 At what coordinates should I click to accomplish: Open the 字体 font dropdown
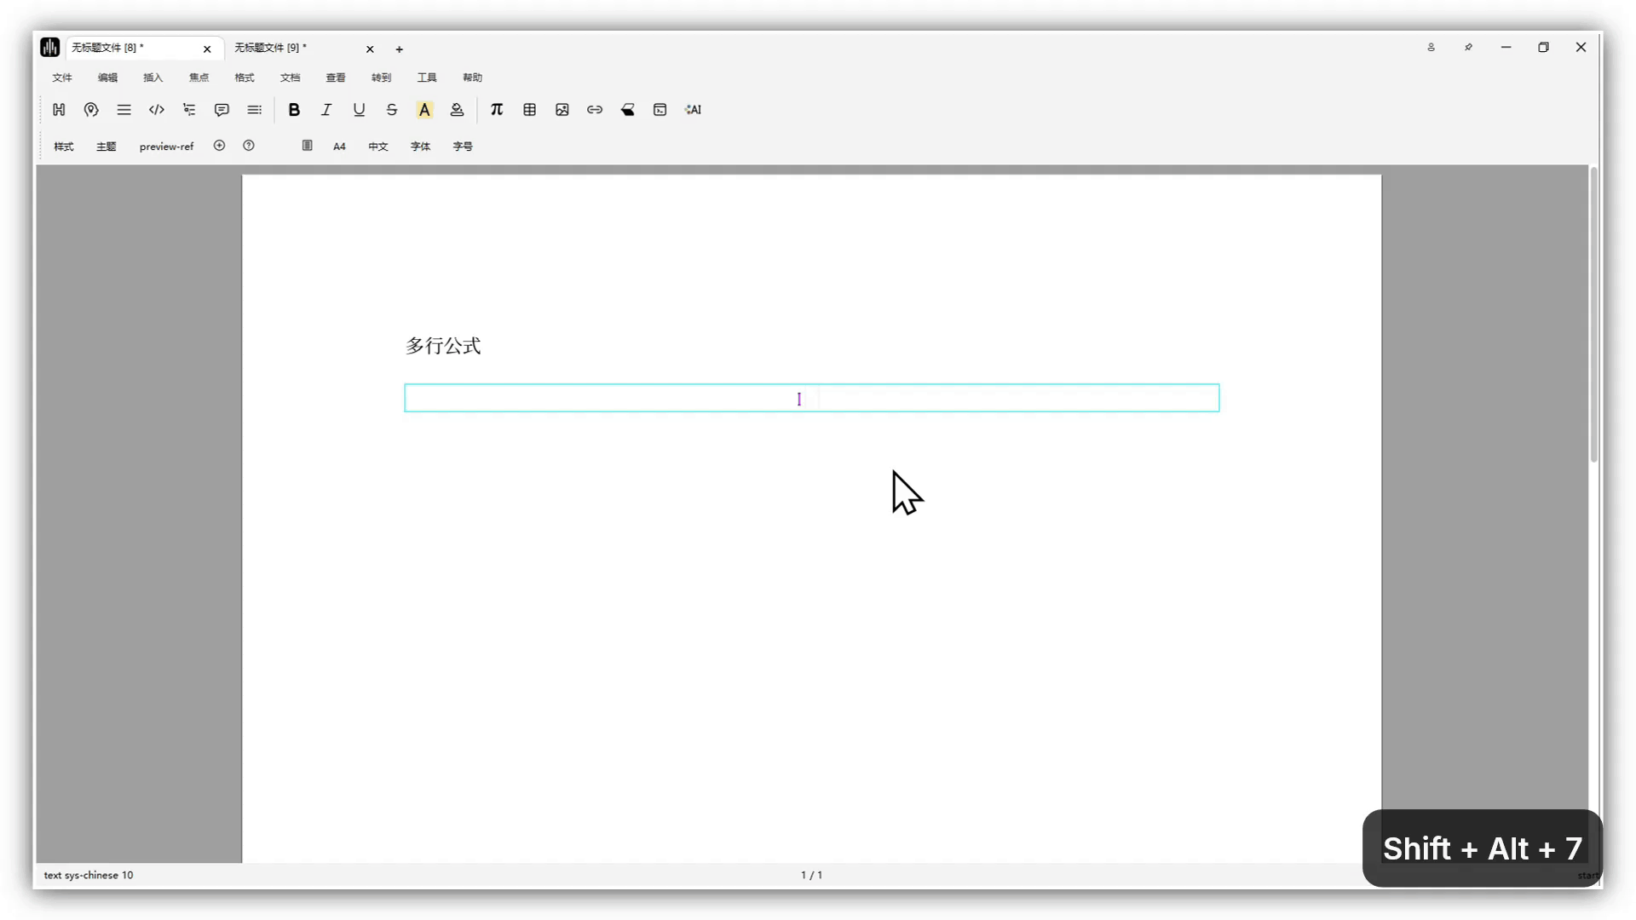[420, 147]
